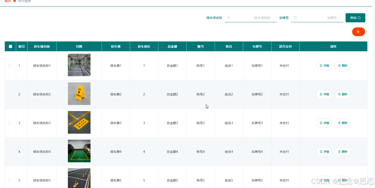Select cell 姓名3

[x=229, y=123]
